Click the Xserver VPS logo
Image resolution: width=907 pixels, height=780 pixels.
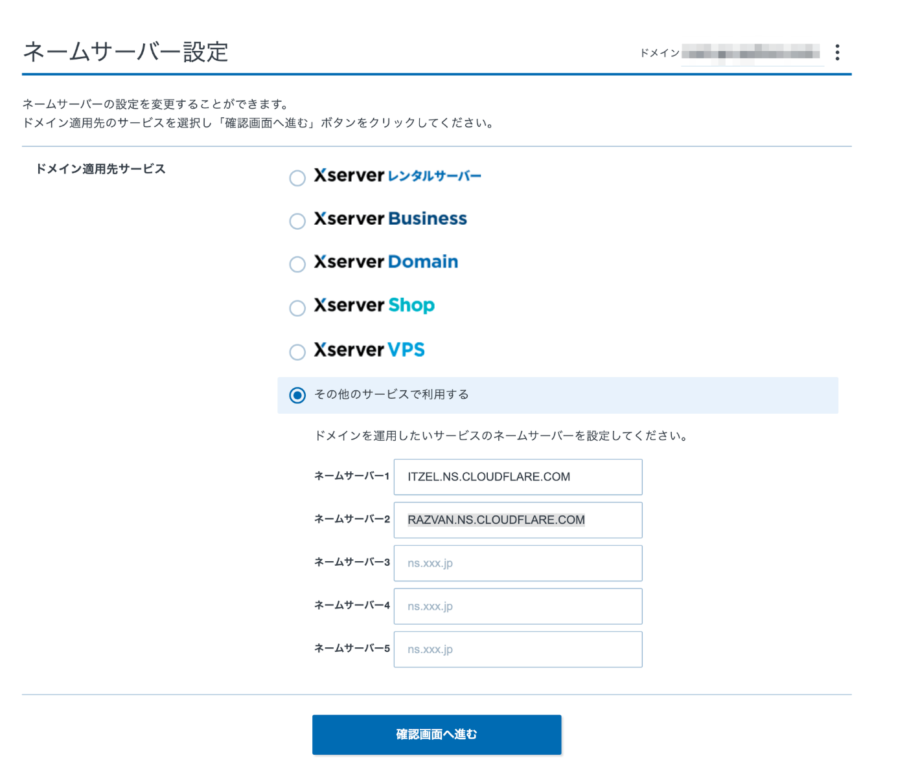click(x=369, y=350)
